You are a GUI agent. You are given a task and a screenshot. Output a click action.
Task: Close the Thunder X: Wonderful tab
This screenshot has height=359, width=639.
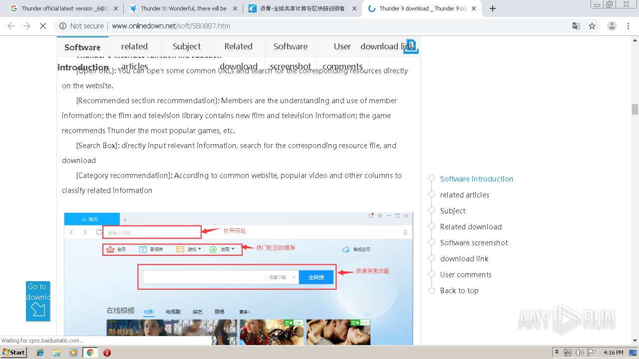235,8
